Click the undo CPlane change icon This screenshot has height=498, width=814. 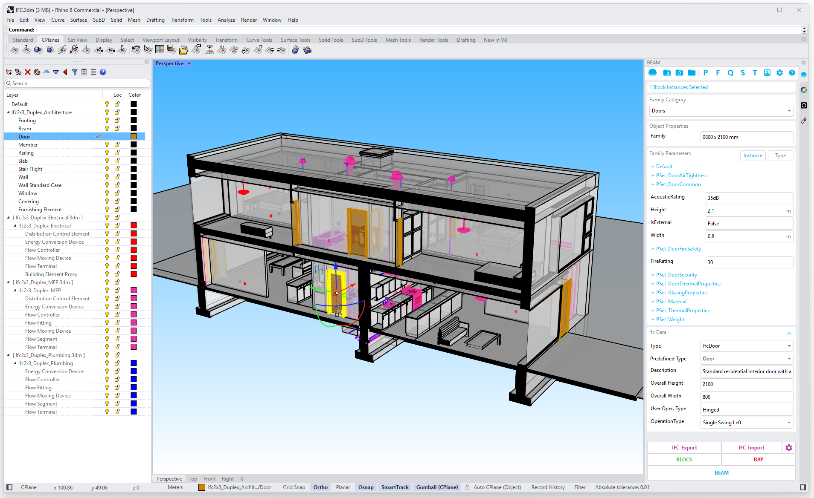(x=136, y=50)
